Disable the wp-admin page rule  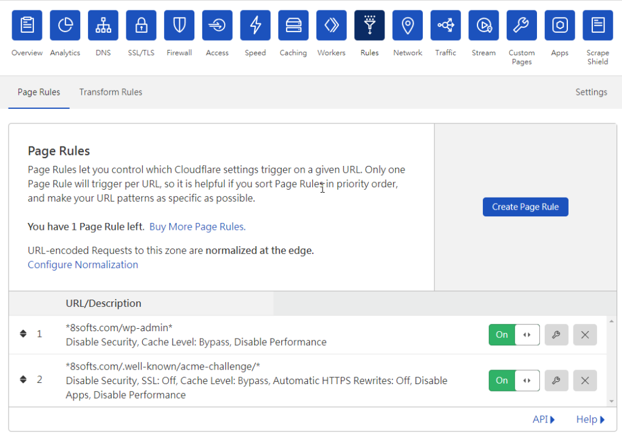click(x=502, y=334)
